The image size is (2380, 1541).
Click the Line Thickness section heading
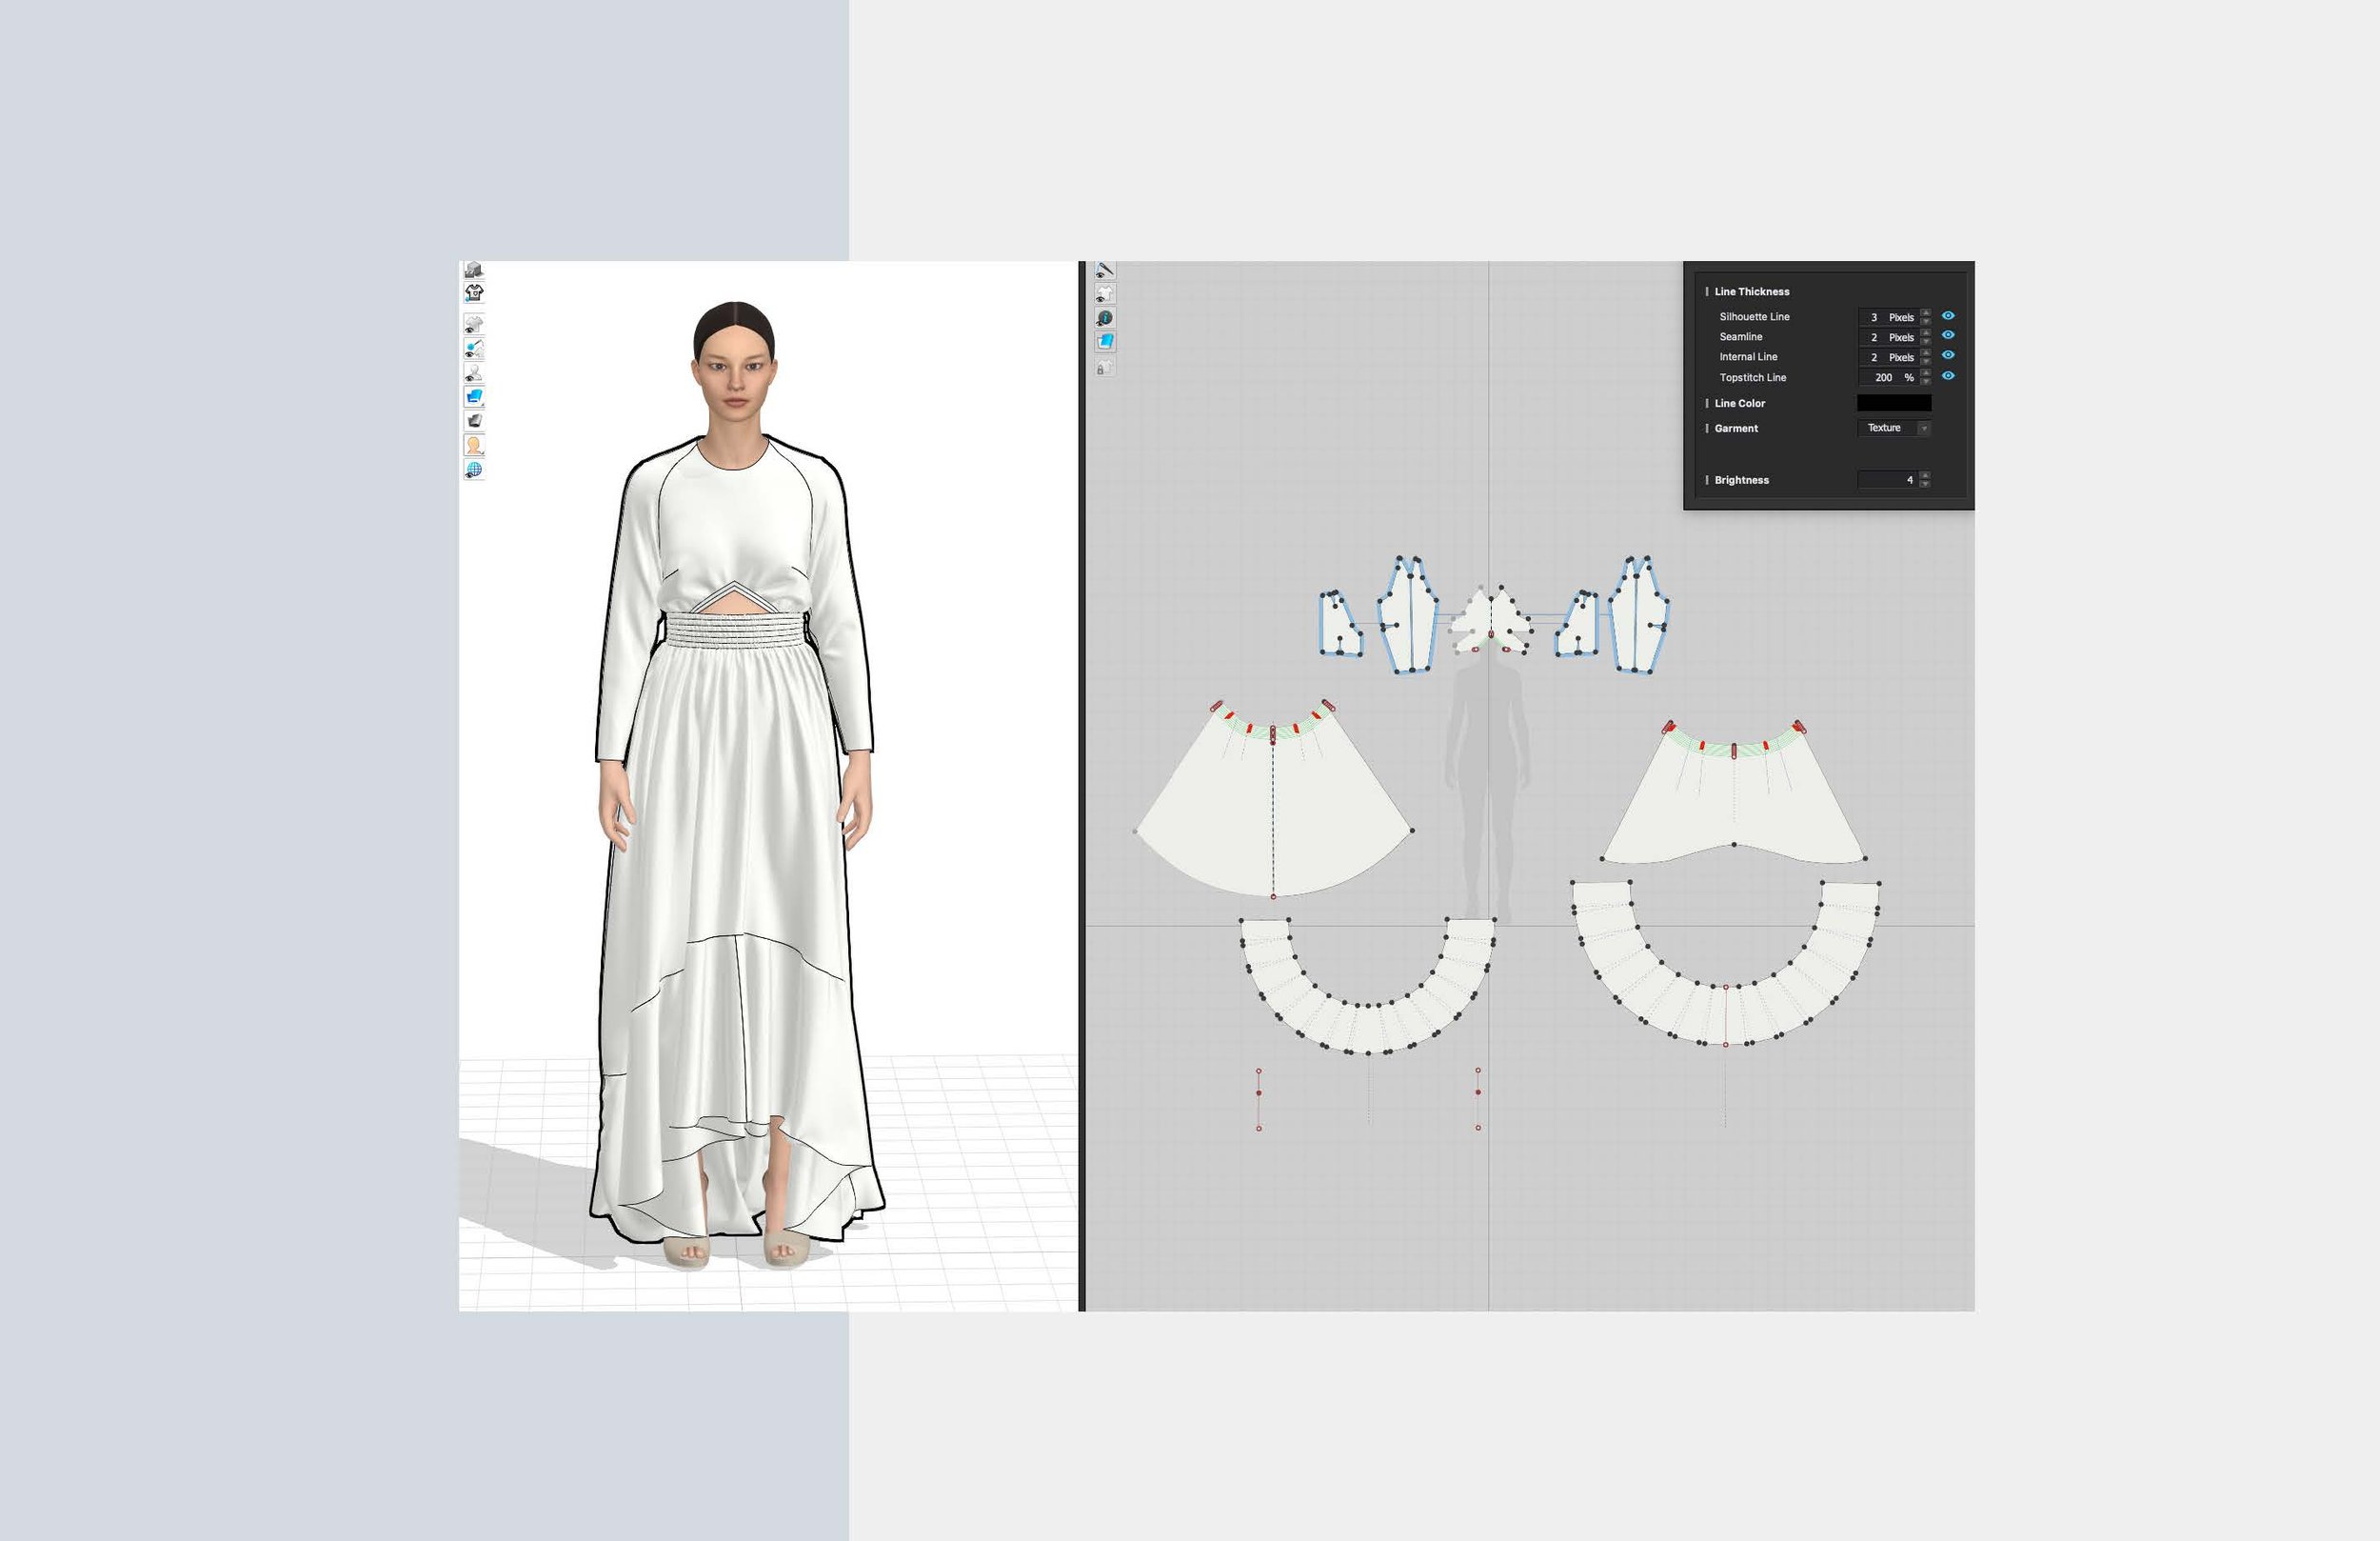tap(1752, 292)
